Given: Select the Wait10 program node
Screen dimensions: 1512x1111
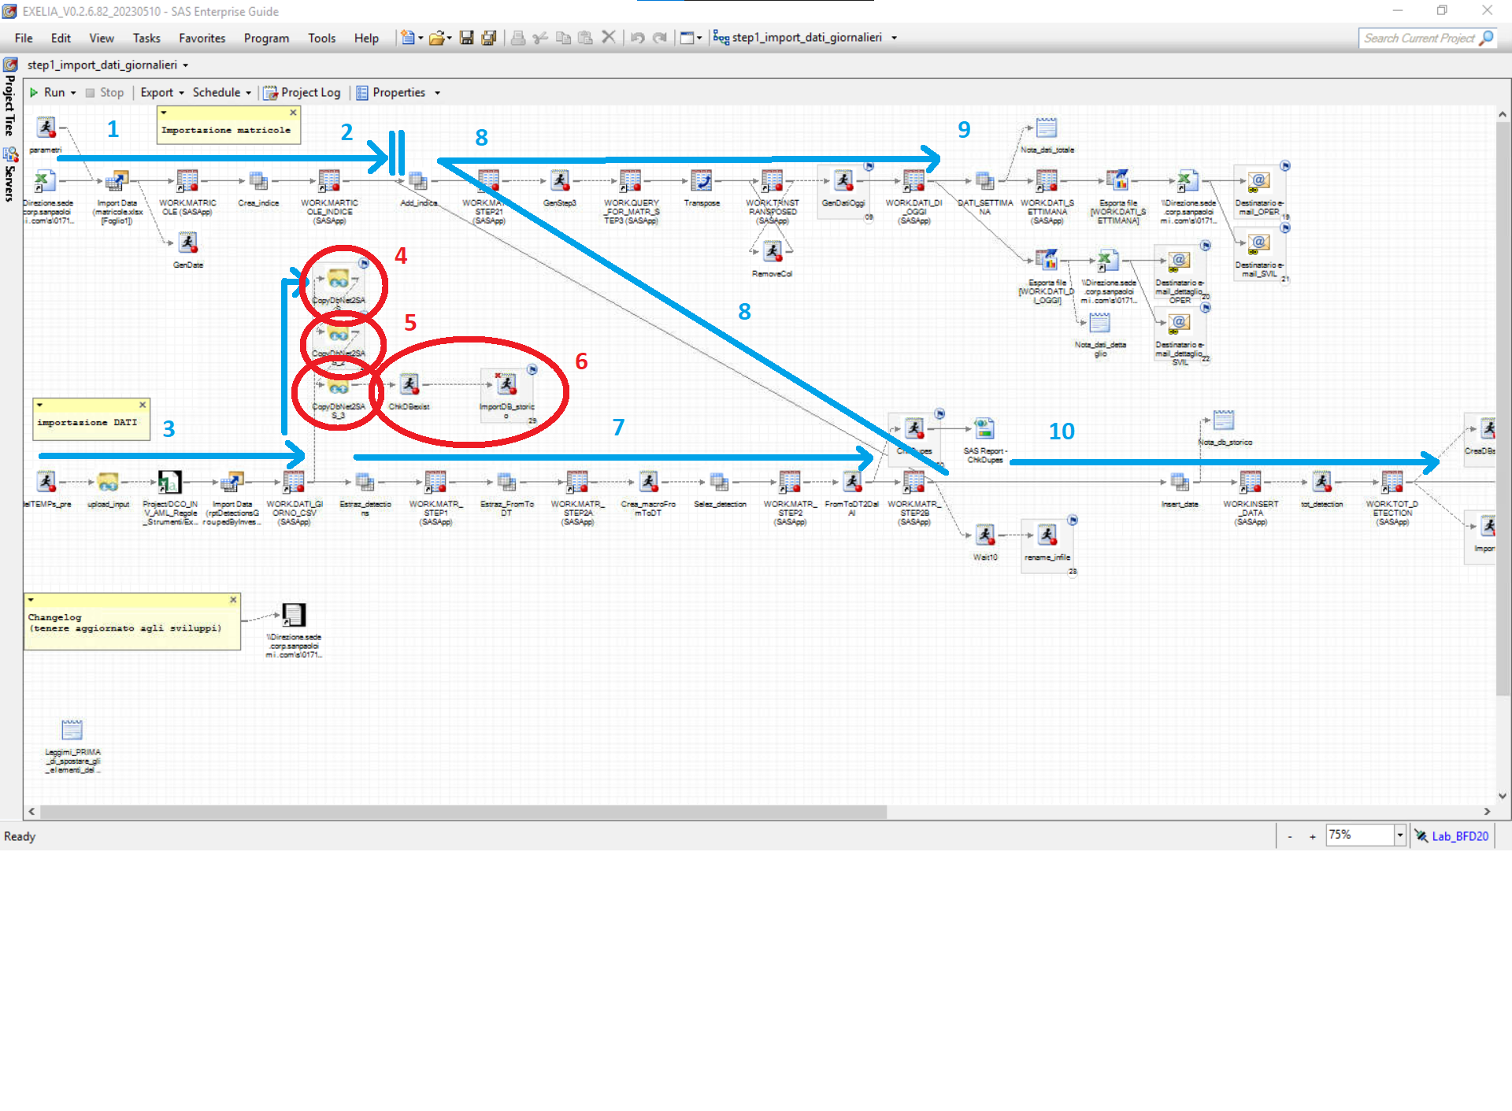Looking at the screenshot, I should click(x=984, y=536).
